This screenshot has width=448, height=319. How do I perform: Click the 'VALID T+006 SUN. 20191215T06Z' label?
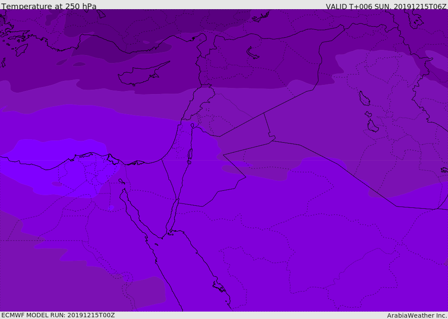(x=386, y=6)
